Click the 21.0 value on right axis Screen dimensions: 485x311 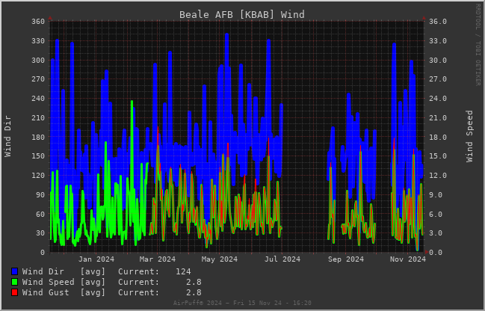click(x=438, y=118)
